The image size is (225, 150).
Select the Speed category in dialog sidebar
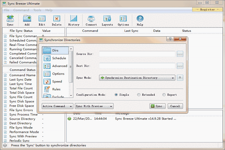point(55,81)
